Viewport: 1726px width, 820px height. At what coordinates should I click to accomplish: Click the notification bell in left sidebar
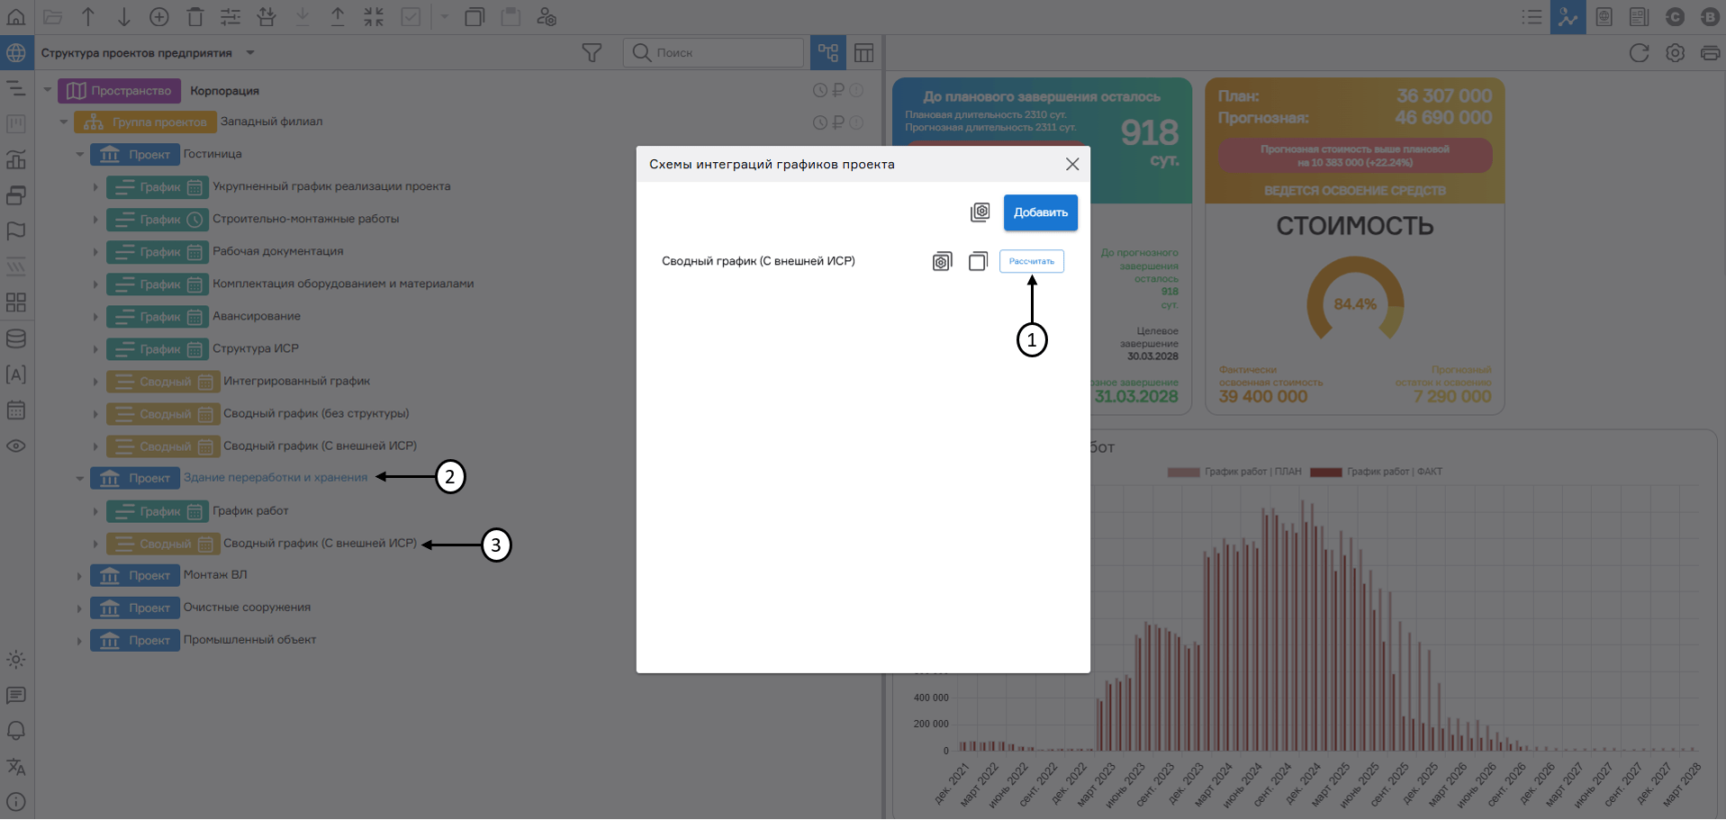coord(16,731)
